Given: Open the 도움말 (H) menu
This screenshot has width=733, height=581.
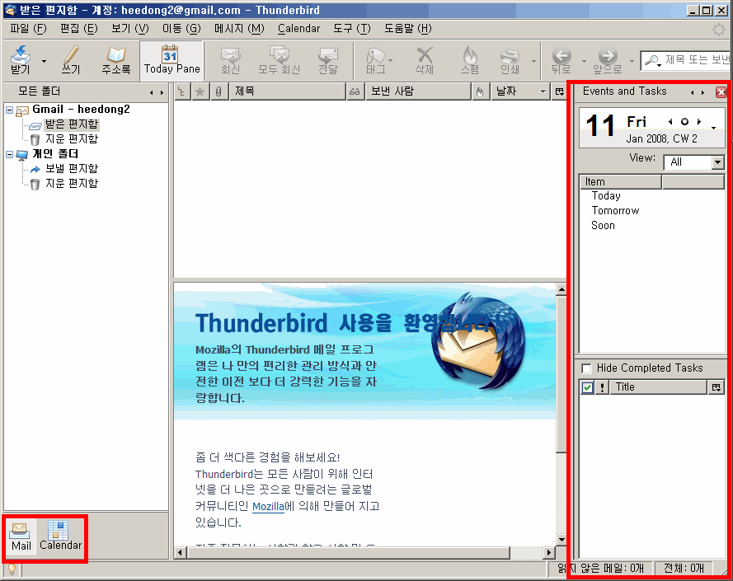Looking at the screenshot, I should pyautogui.click(x=407, y=29).
